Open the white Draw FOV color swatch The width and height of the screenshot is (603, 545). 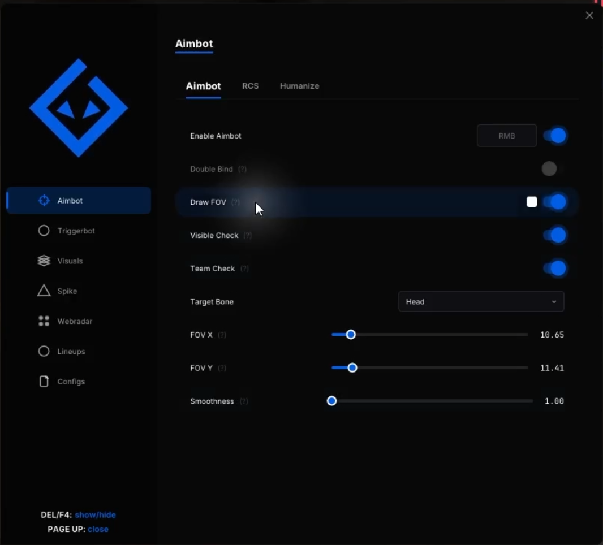[532, 202]
